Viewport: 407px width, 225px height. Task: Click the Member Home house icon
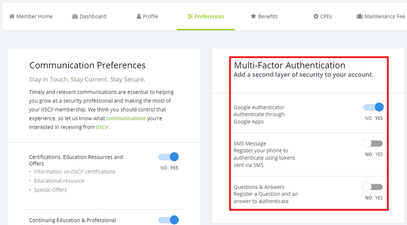point(11,17)
